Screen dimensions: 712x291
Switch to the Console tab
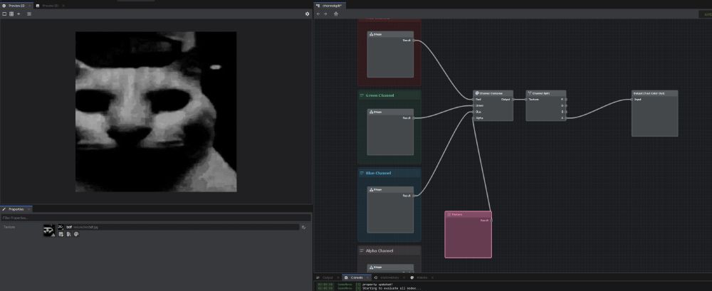tap(357, 277)
